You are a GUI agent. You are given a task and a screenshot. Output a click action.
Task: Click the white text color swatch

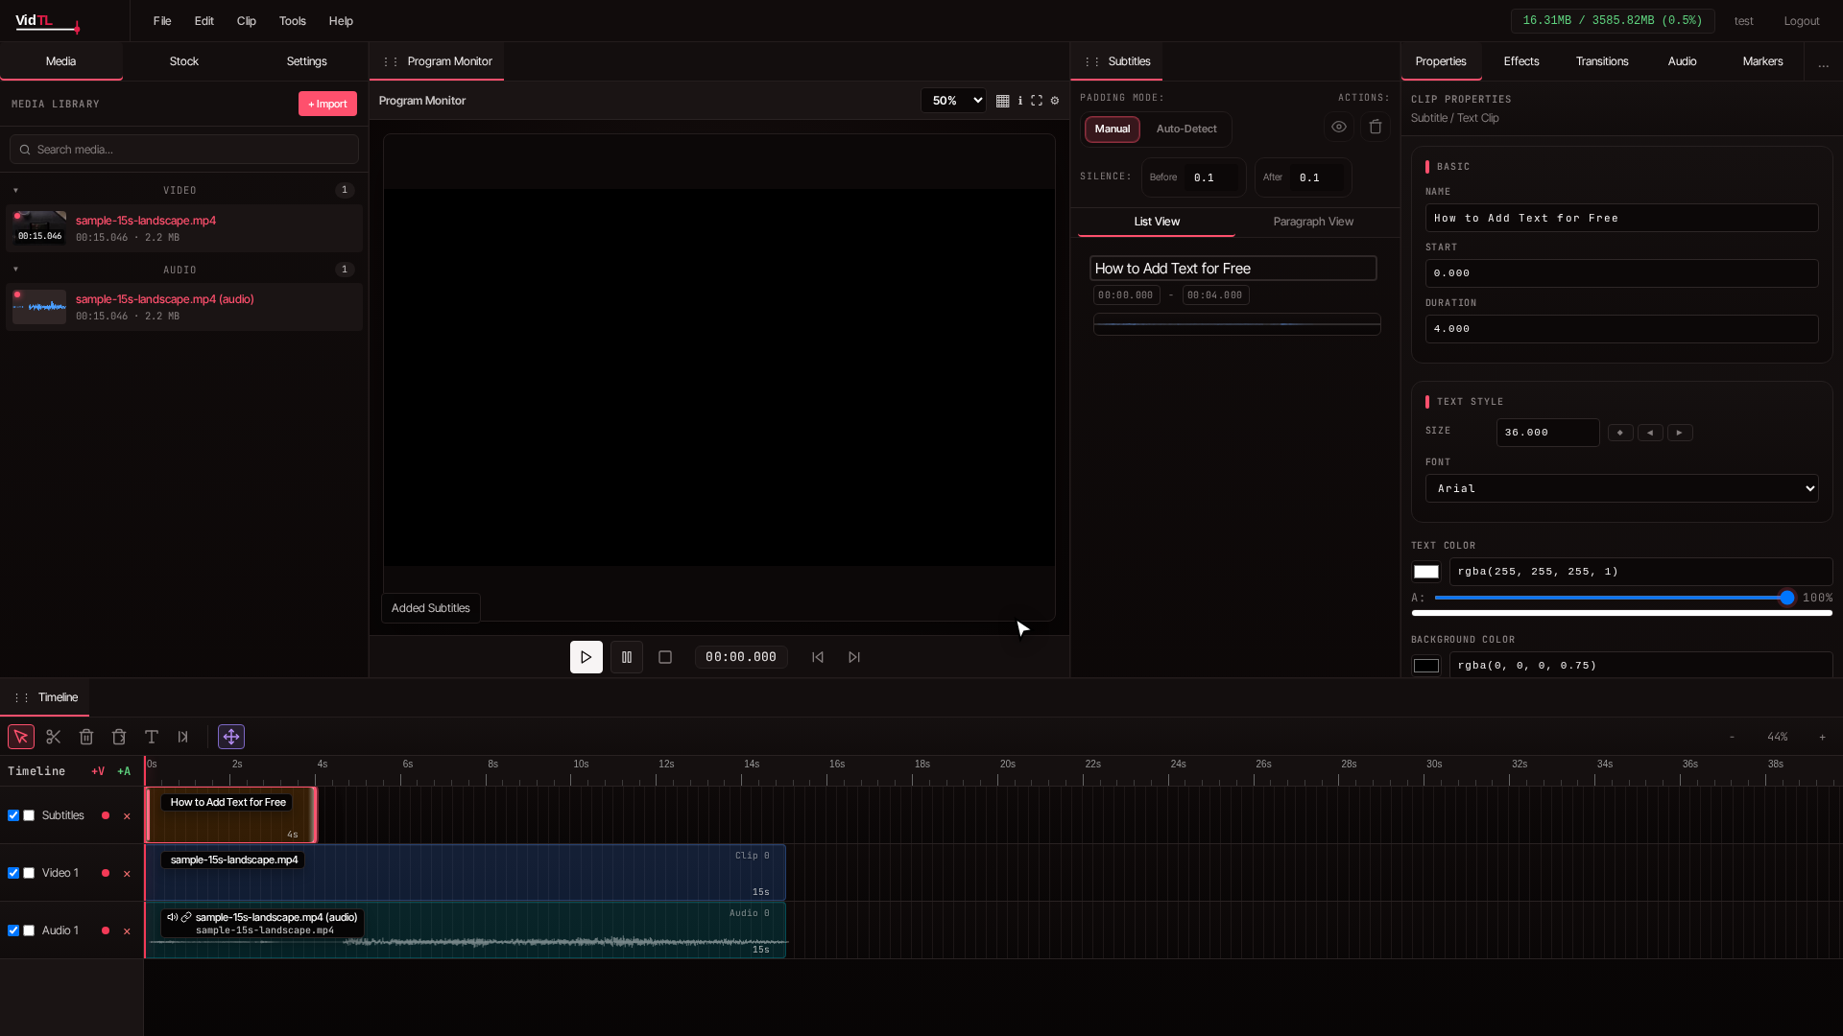coord(1426,572)
